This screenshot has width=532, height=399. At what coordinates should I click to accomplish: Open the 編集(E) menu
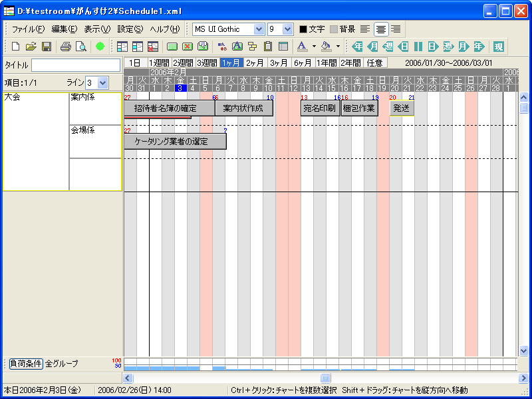click(65, 29)
